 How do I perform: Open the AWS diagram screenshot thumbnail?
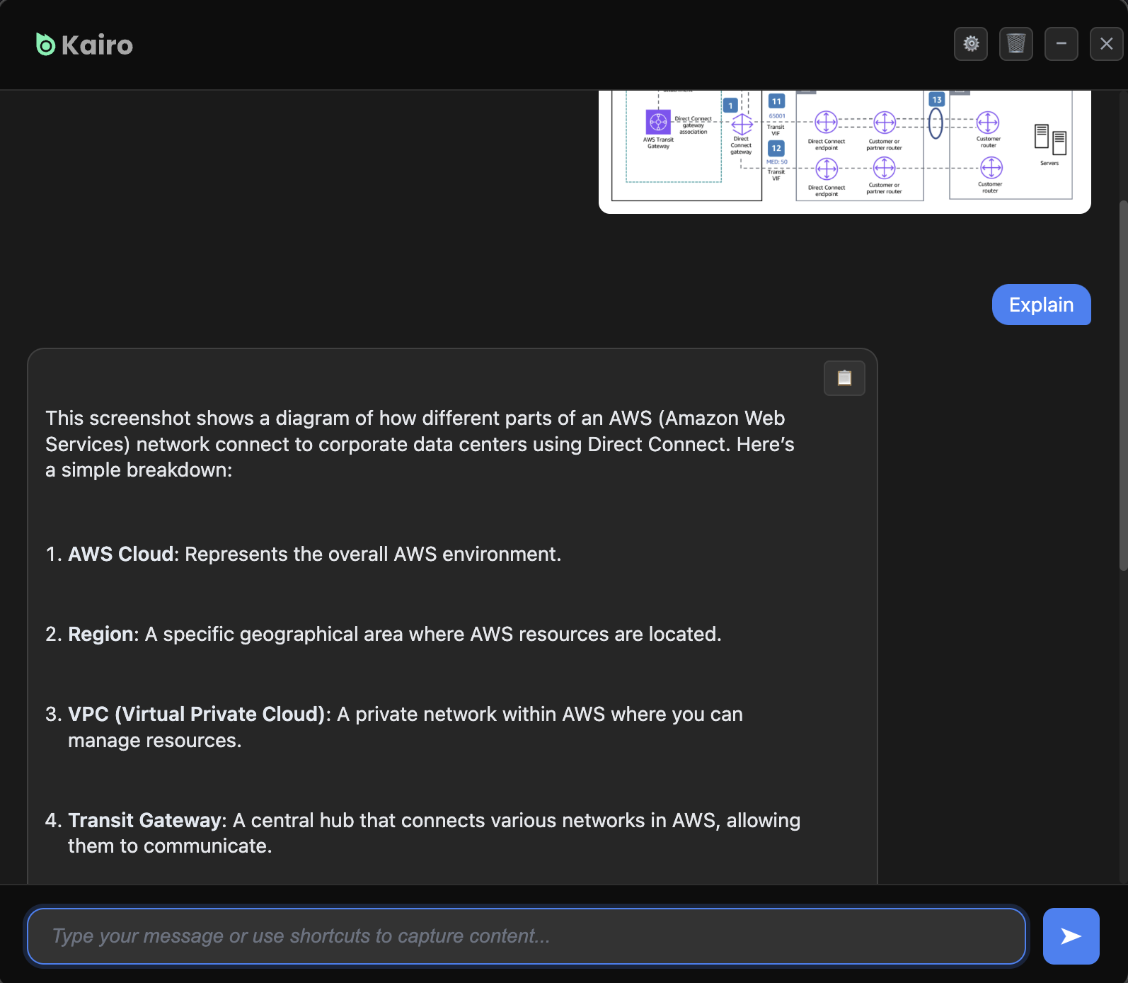click(844, 151)
